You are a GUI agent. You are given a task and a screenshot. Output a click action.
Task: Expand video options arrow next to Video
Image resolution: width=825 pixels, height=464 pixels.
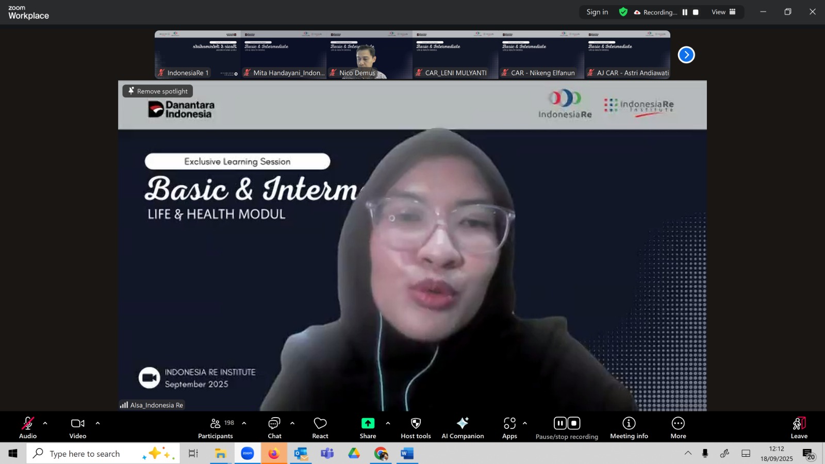click(98, 423)
